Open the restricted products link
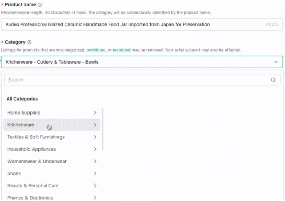 121,50
